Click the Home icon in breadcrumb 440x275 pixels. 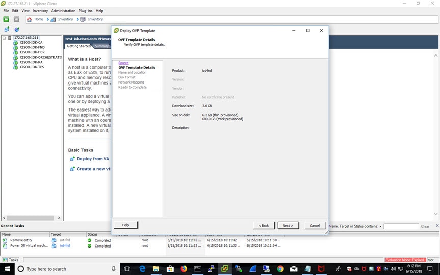pos(30,19)
